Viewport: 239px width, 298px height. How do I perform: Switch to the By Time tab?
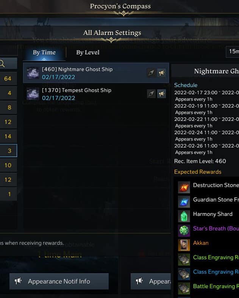tap(44, 52)
